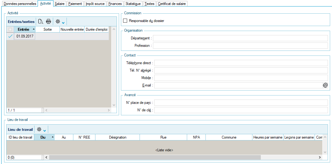Tick the Responsable du dossier checkbox

125,21
